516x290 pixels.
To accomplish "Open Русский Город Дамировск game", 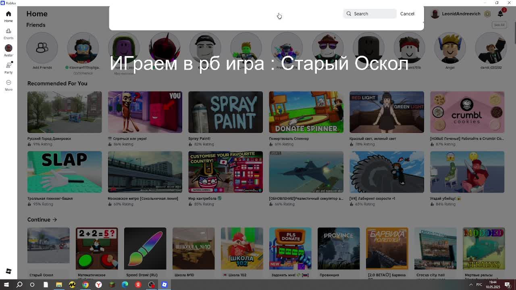I will pyautogui.click(x=64, y=112).
